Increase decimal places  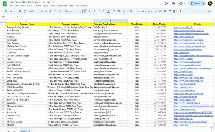click(55, 11)
